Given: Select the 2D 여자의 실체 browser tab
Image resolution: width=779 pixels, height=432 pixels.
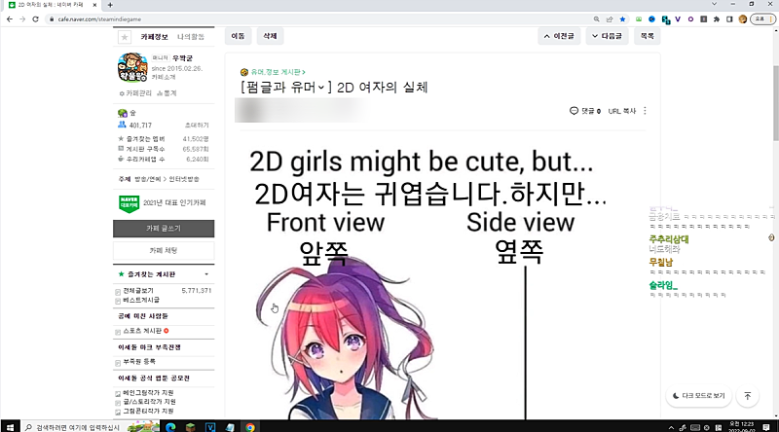Looking at the screenshot, I should point(52,5).
